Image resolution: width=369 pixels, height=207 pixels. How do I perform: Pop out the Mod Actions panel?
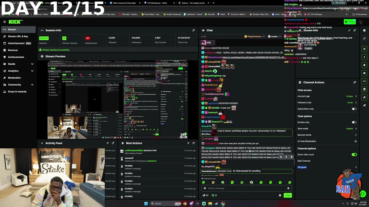click(193, 143)
